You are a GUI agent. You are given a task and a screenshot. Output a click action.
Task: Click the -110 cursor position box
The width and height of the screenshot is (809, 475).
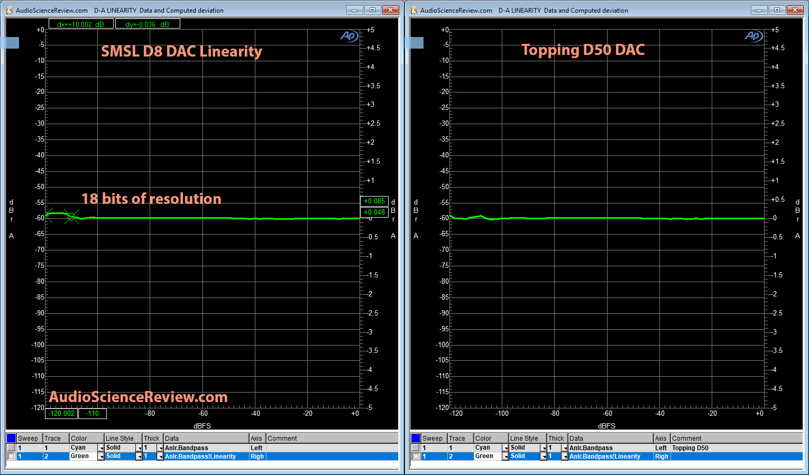[93, 413]
